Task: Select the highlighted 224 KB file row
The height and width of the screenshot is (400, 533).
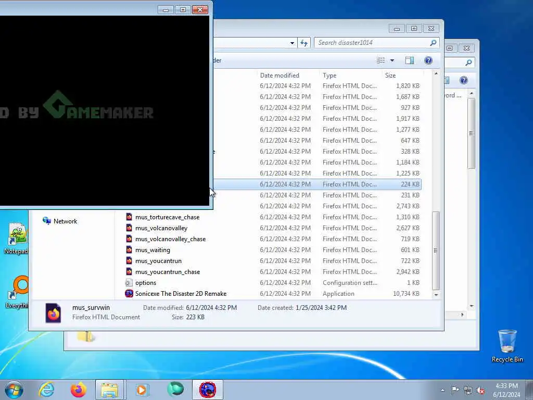Action: [318, 184]
